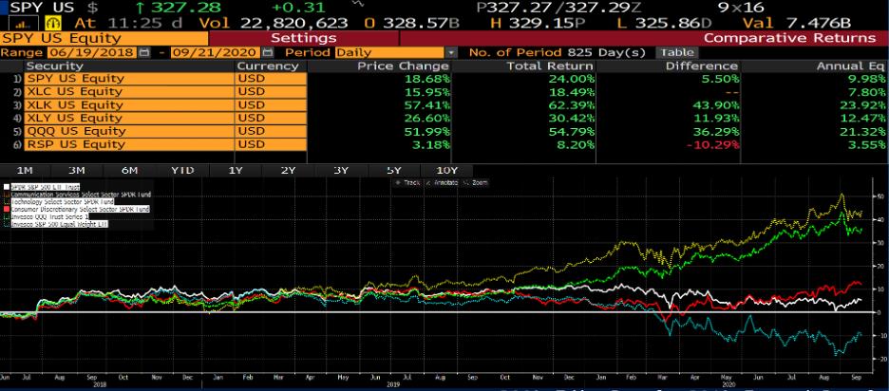This screenshot has width=889, height=391.
Task: Switch chart range to 1Y
Action: coord(236,171)
